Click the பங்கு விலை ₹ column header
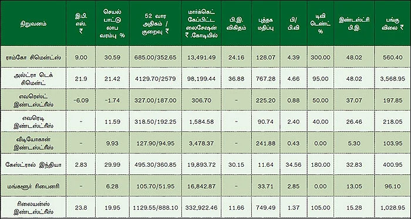 (x=393, y=24)
